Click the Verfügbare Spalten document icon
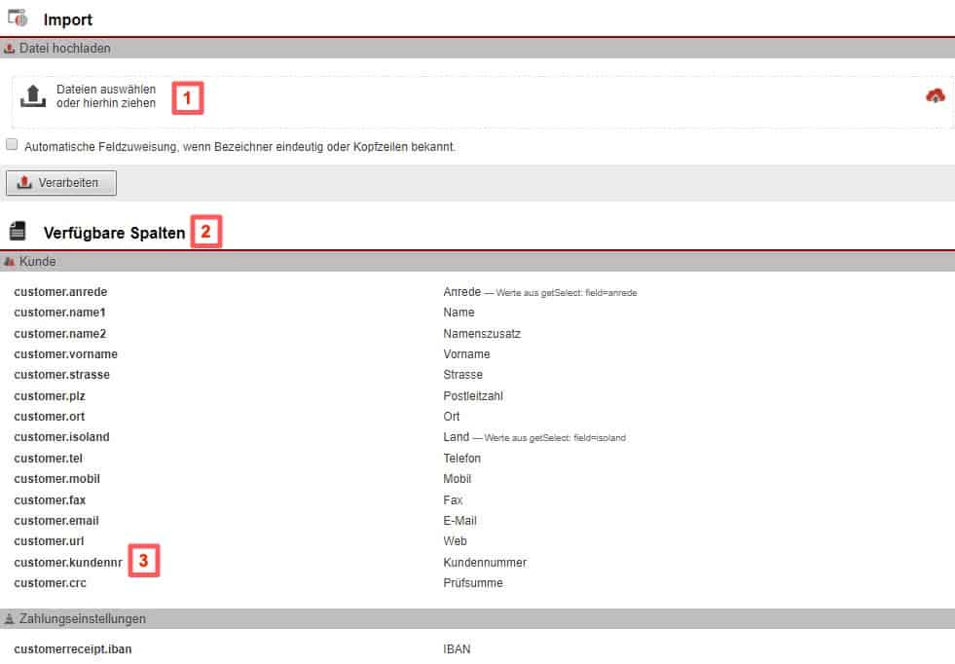 [17, 232]
